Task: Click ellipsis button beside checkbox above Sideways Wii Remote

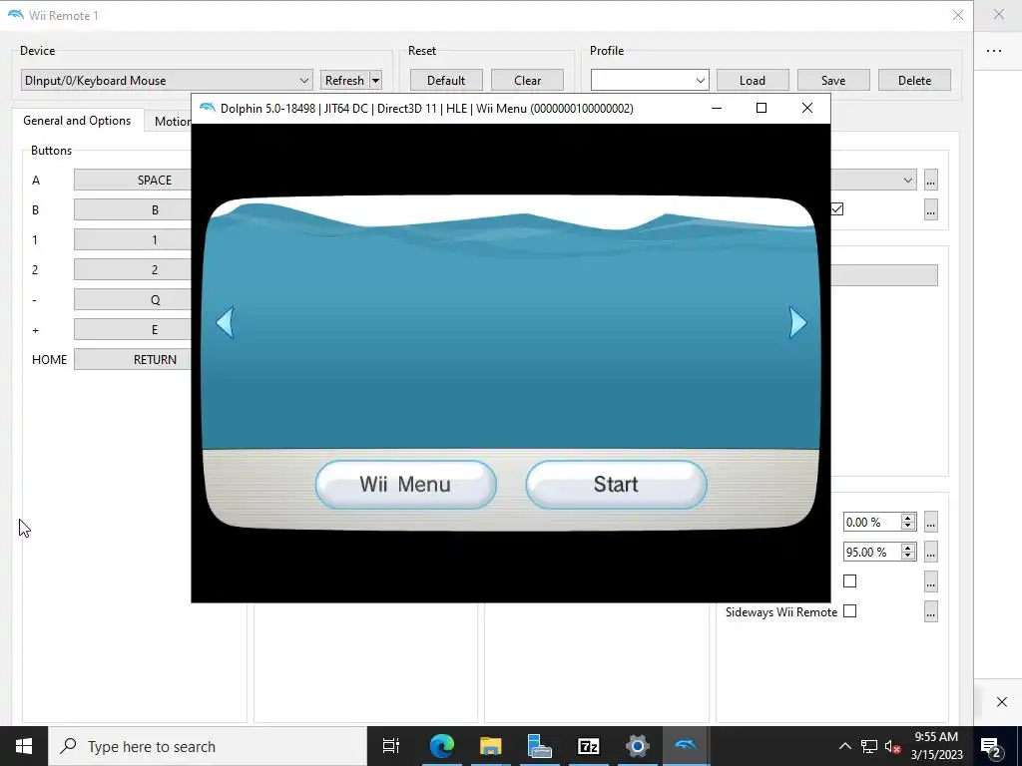Action: pos(931,581)
